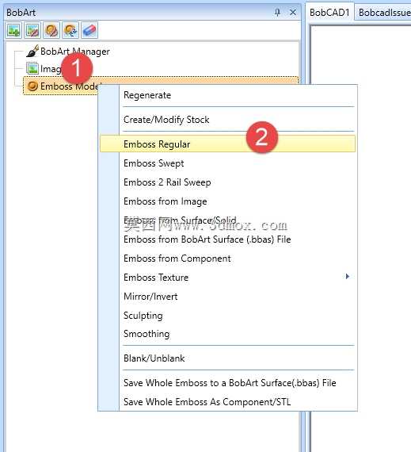Click the regenerate emboss toolbar icon

70,30
